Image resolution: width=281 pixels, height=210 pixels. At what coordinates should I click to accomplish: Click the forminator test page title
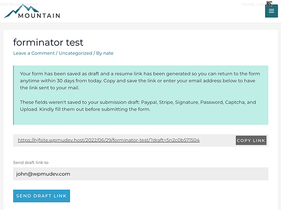[x=48, y=42]
